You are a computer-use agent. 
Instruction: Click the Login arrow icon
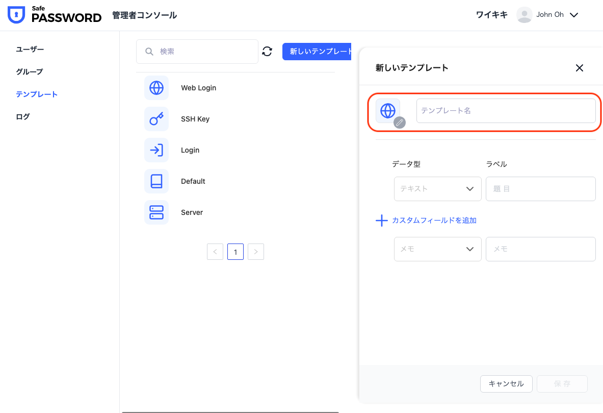(x=156, y=150)
